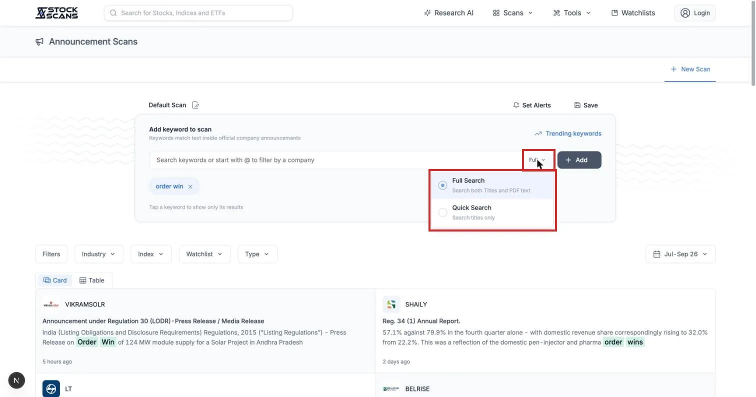Open the New Scan tab
756x397 pixels.
pos(690,69)
